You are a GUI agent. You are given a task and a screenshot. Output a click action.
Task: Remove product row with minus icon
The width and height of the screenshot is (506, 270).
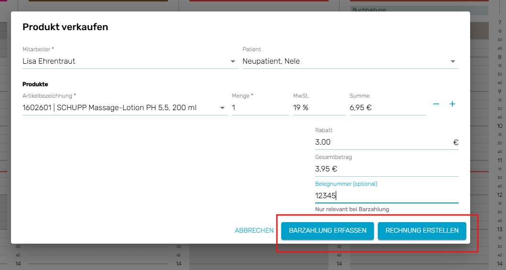pyautogui.click(x=436, y=104)
